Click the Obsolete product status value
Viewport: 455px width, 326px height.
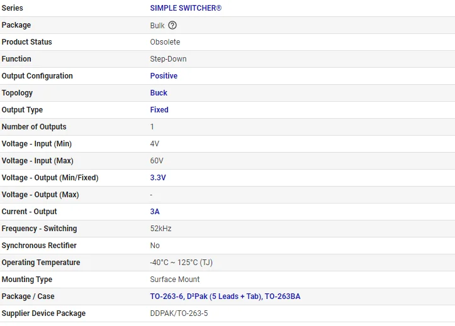(x=165, y=42)
